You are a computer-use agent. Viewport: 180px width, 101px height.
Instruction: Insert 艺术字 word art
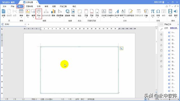click(117, 12)
